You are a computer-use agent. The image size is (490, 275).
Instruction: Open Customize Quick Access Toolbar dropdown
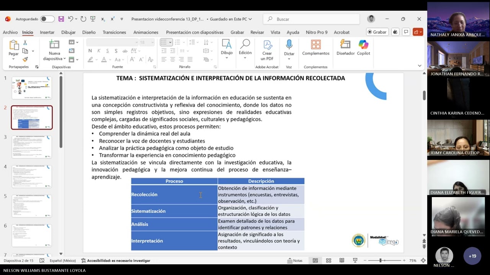[x=122, y=19]
